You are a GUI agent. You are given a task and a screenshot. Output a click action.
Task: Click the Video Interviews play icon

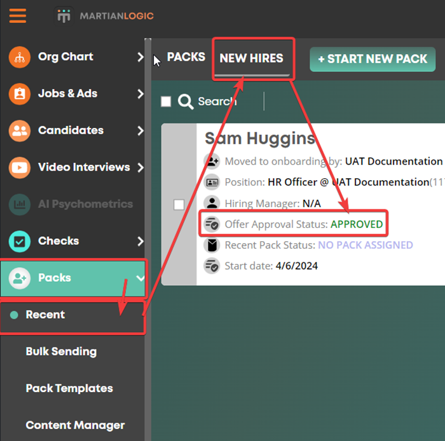click(20, 167)
